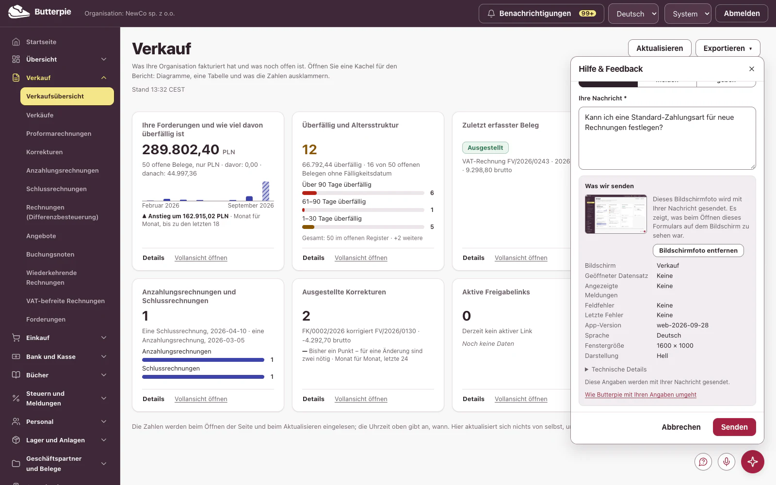This screenshot has height=485, width=776.
Task: Collapse the Verkauf sidebar section chevron
Action: point(104,78)
